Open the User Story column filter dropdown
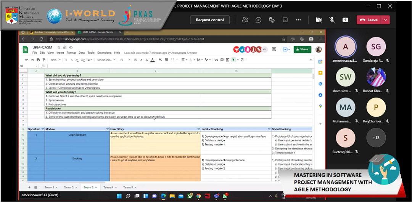 pyautogui.click(x=198, y=129)
